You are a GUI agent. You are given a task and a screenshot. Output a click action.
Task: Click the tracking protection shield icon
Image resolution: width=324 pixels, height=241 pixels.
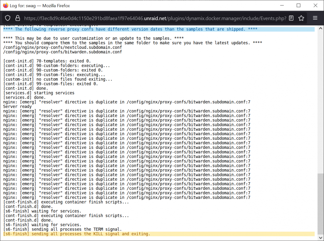point(8,18)
